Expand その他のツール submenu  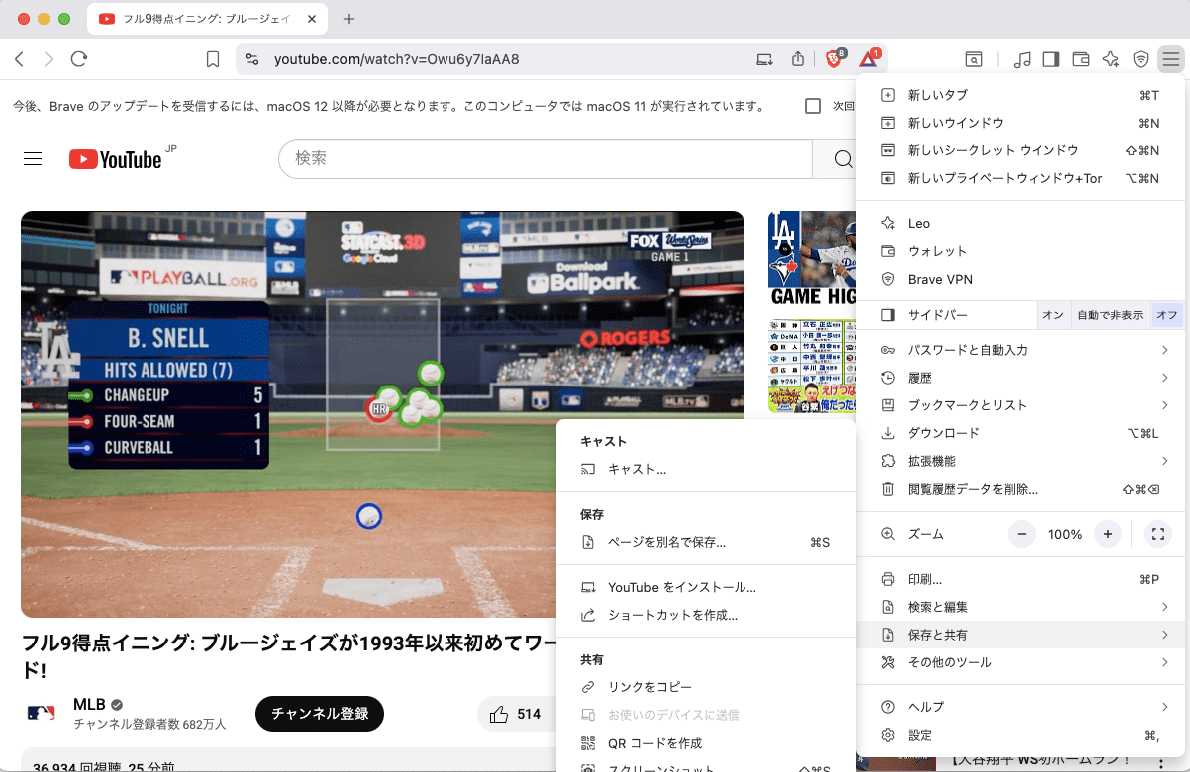pyautogui.click(x=1023, y=662)
